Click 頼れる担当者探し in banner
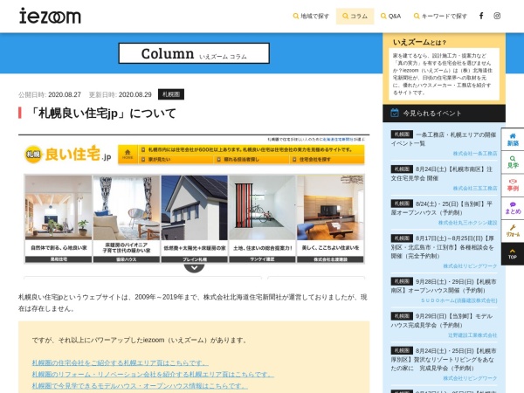 [241, 160]
